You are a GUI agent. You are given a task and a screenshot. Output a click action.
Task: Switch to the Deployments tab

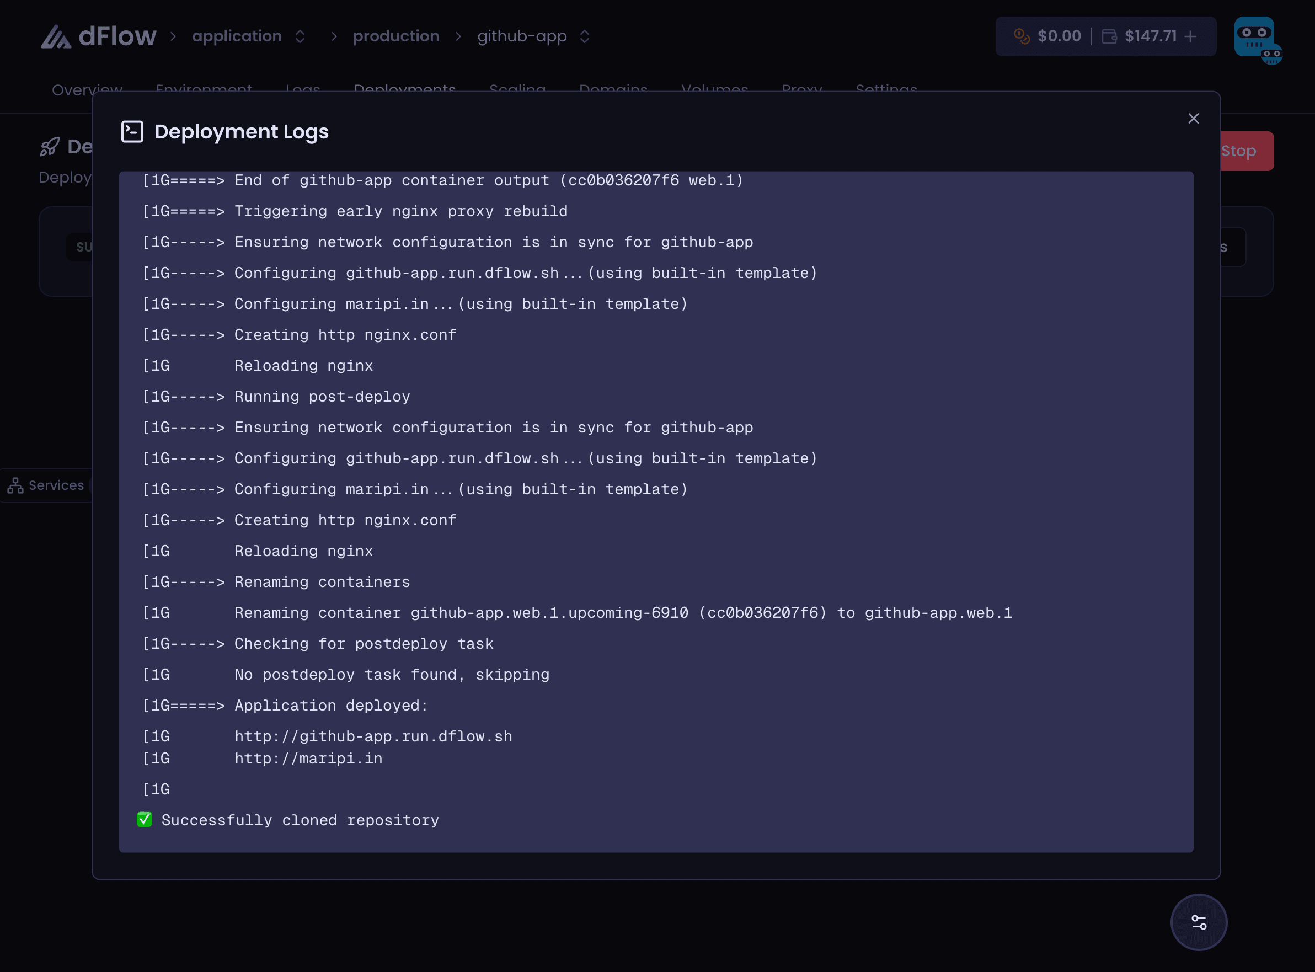click(x=405, y=89)
